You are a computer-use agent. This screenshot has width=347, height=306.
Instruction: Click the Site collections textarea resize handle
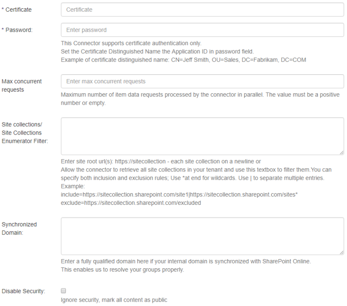[x=341, y=152]
